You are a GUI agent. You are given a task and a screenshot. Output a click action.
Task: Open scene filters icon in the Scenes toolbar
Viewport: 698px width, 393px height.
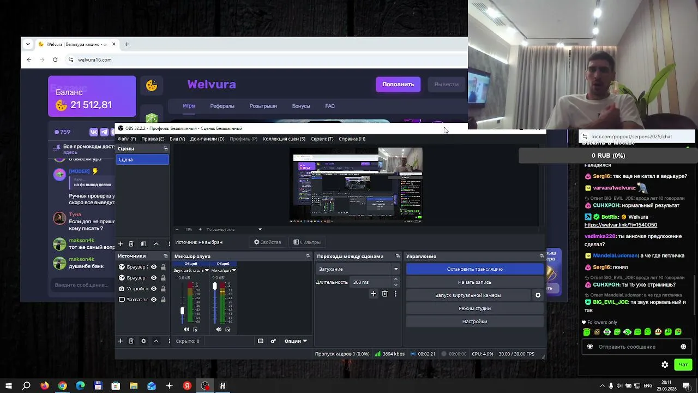(x=143, y=244)
